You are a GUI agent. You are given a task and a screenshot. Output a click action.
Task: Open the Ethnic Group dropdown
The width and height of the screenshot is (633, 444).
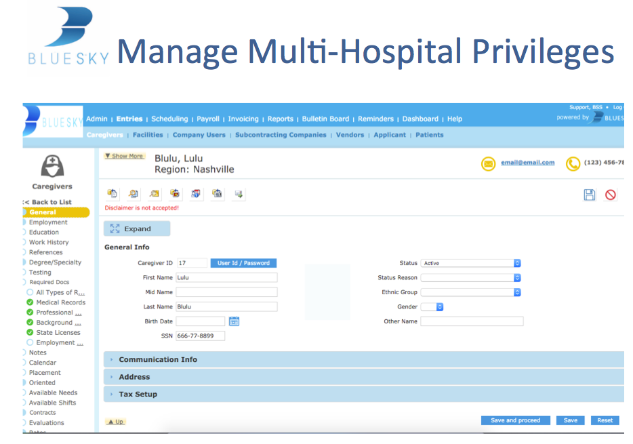[x=470, y=292]
